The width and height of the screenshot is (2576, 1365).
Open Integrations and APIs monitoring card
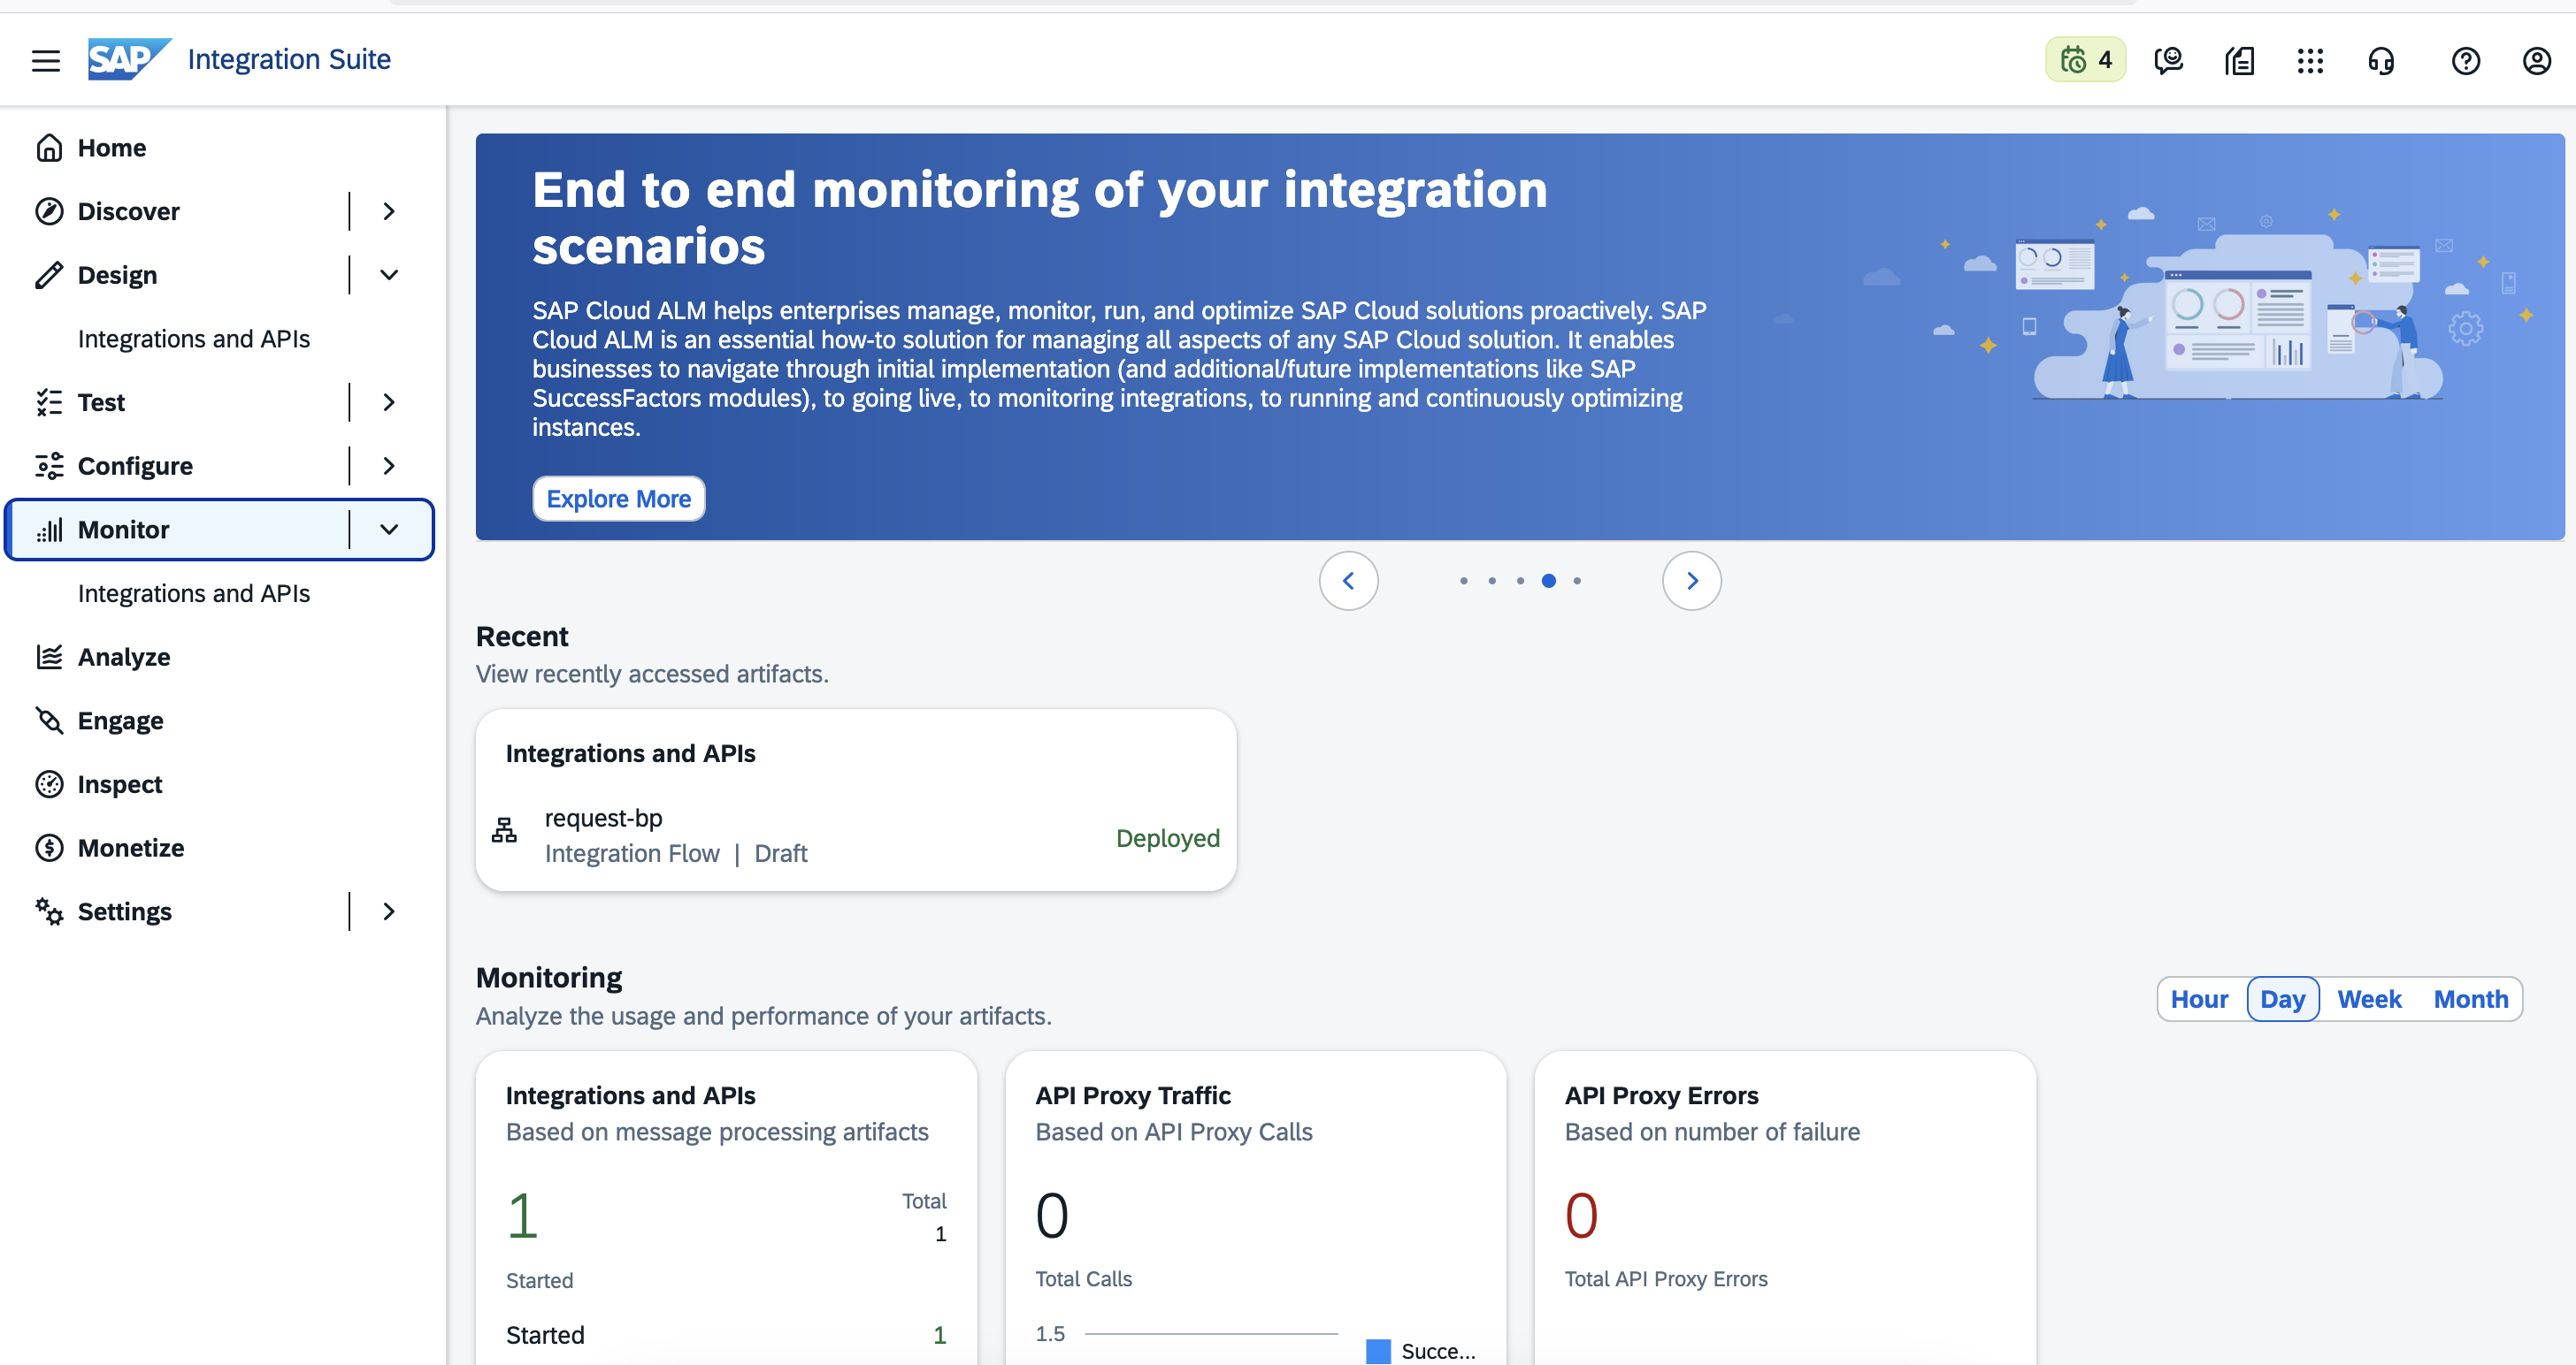(726, 1207)
